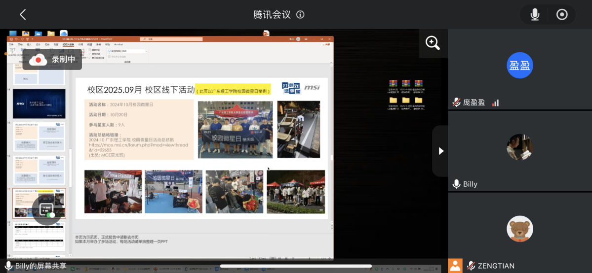Select 庞盈盈's blue avatar tile
The image size is (592, 273).
pyautogui.click(x=519, y=66)
